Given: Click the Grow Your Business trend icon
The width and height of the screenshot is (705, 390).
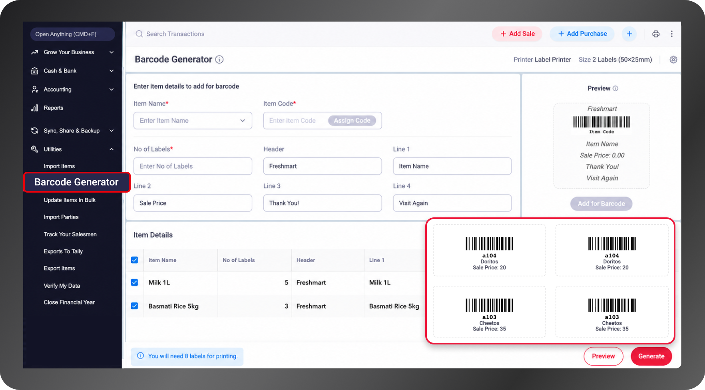Looking at the screenshot, I should tap(35, 52).
